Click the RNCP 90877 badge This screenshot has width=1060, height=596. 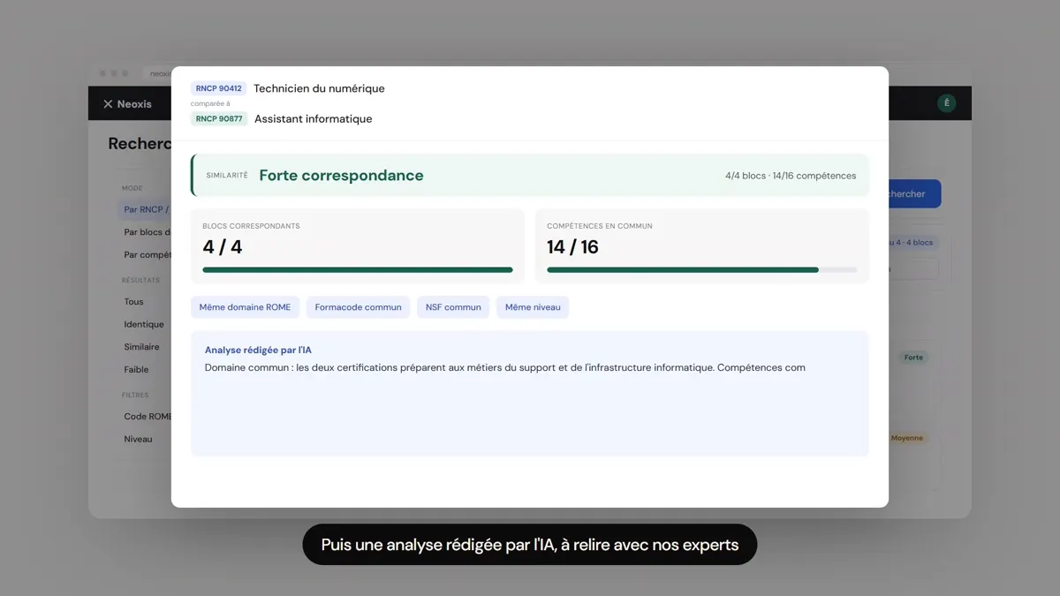click(219, 118)
